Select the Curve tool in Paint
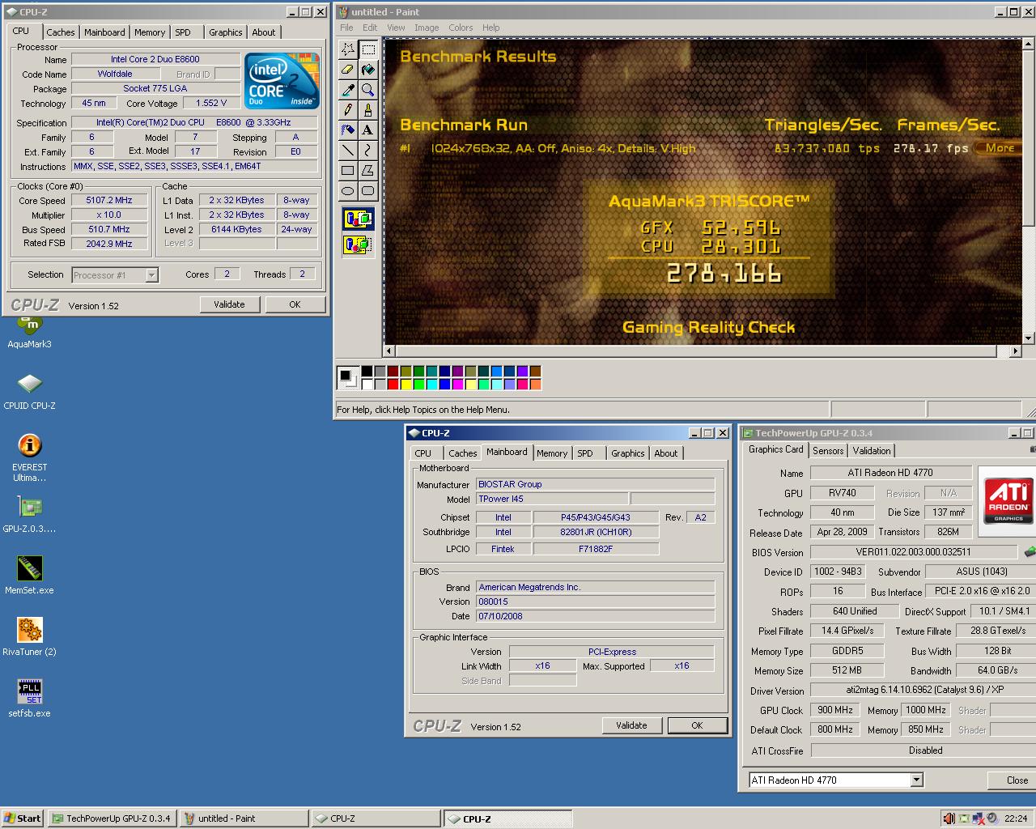This screenshot has height=829, width=1036. coord(367,150)
